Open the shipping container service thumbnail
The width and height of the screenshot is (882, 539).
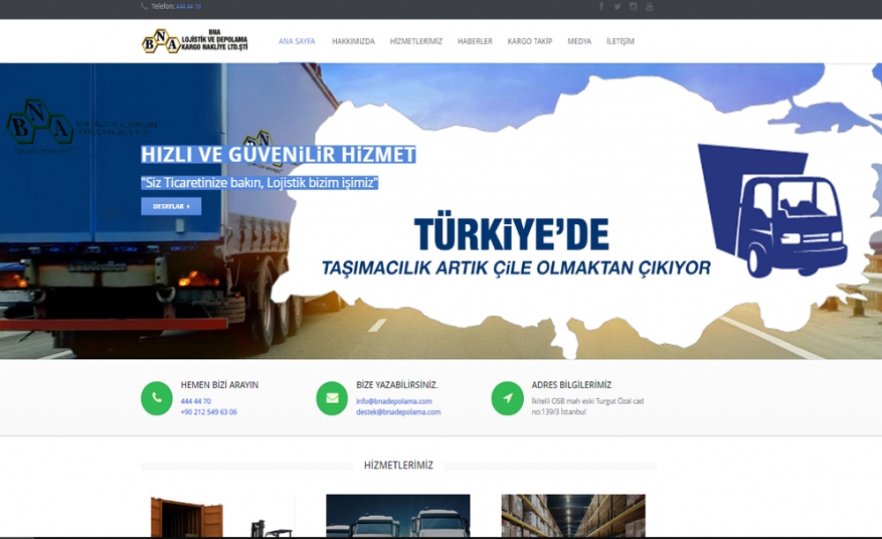pyautogui.click(x=222, y=517)
